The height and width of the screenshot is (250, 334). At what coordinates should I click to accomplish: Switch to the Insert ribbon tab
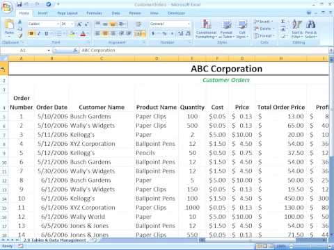42,13
